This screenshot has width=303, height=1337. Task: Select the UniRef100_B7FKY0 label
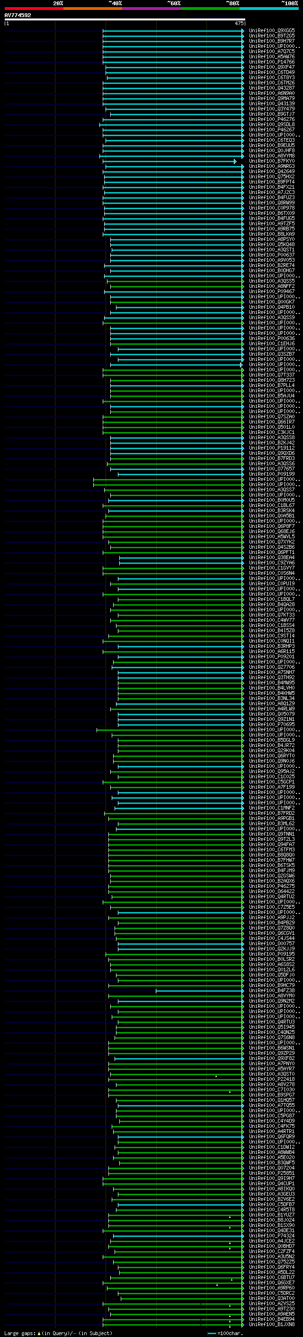click(x=272, y=161)
